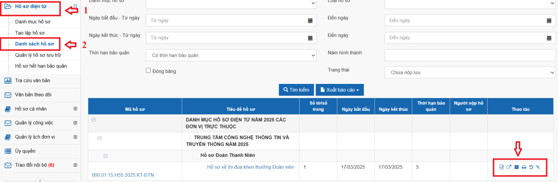
Task: Click the history restore icon in Thao tác
Action: pyautogui.click(x=531, y=167)
